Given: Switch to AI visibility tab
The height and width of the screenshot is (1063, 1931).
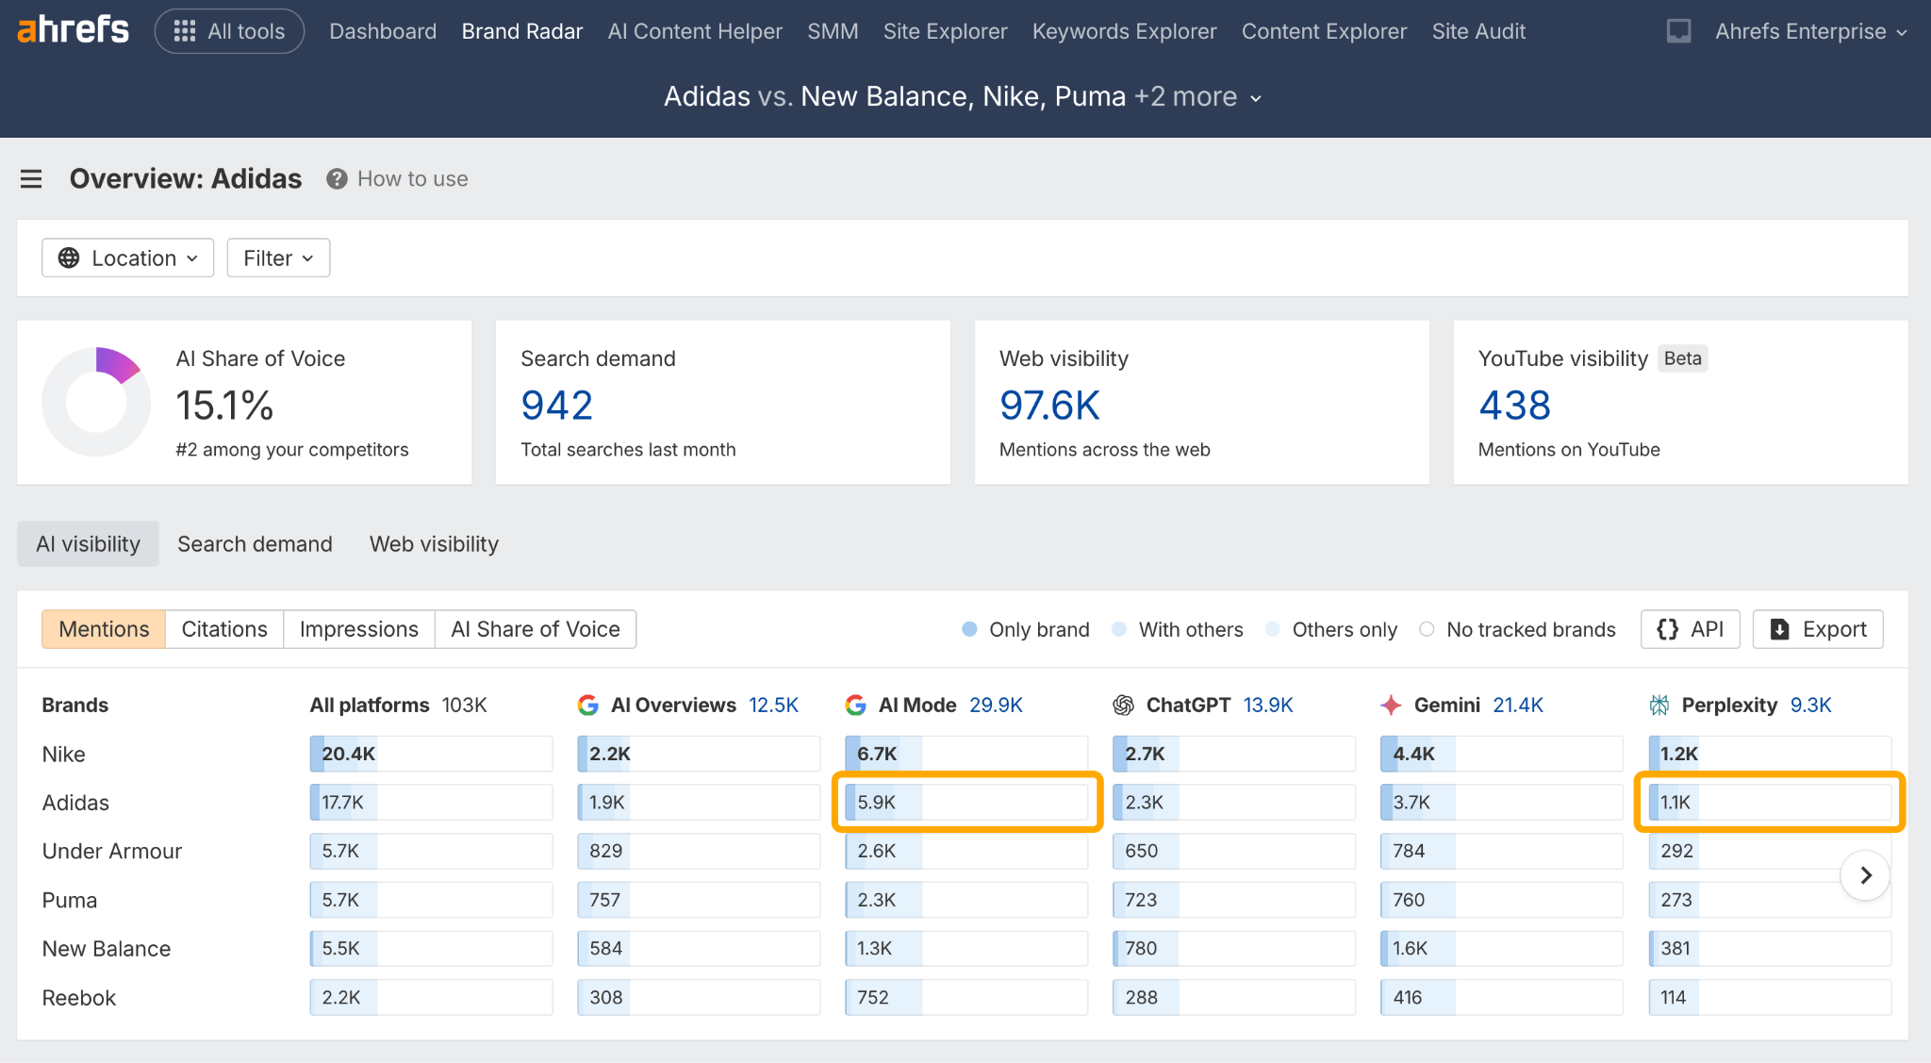Looking at the screenshot, I should pyautogui.click(x=88, y=543).
